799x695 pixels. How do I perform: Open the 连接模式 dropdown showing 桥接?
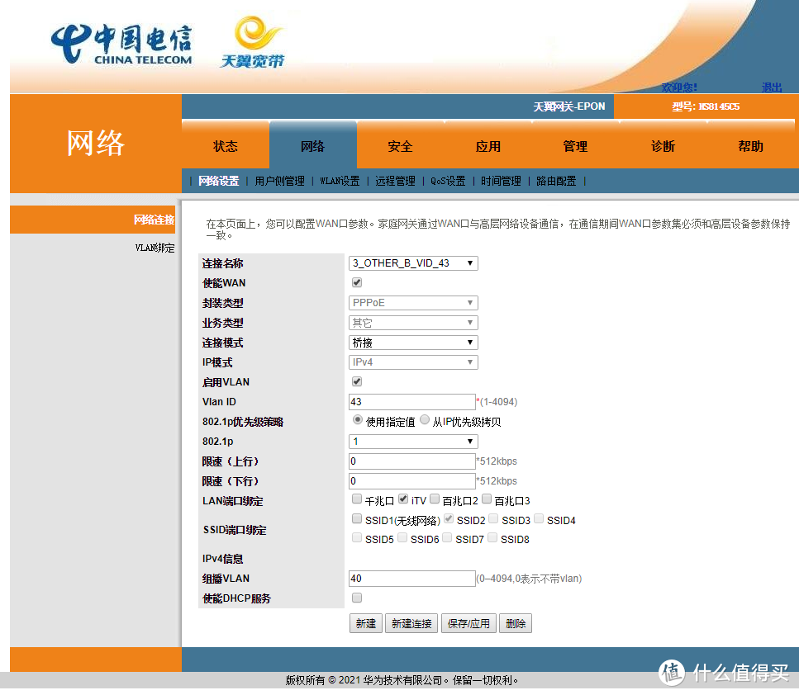[412, 342]
